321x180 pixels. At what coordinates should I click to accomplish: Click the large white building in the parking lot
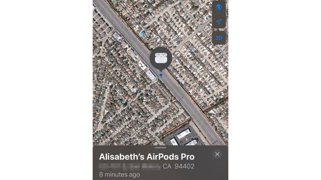point(184,134)
